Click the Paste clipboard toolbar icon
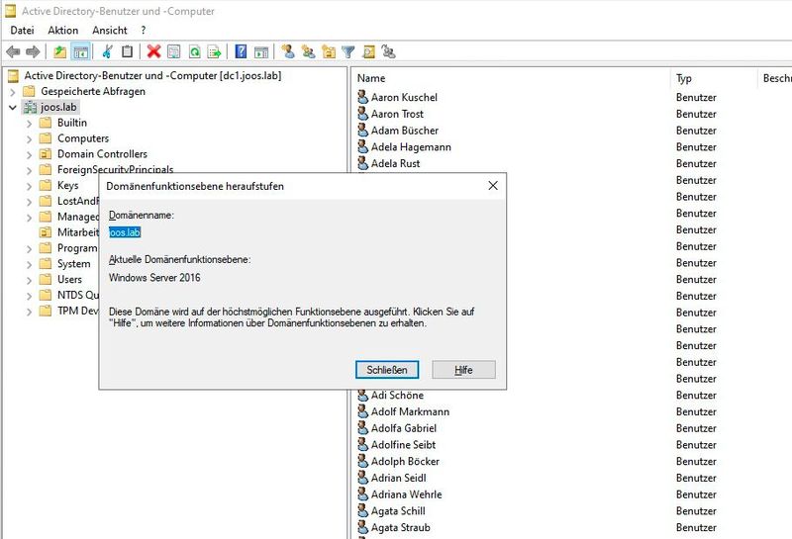The width and height of the screenshot is (792, 539). (x=128, y=51)
